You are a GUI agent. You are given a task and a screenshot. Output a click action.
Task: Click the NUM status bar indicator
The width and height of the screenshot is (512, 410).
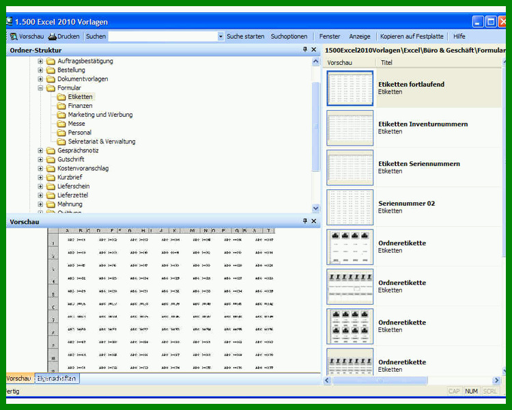pyautogui.click(x=471, y=391)
